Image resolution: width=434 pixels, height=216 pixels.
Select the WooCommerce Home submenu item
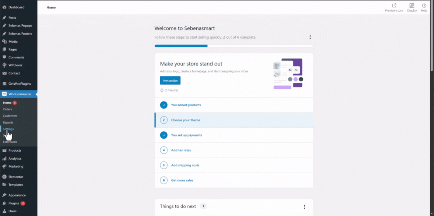point(7,103)
